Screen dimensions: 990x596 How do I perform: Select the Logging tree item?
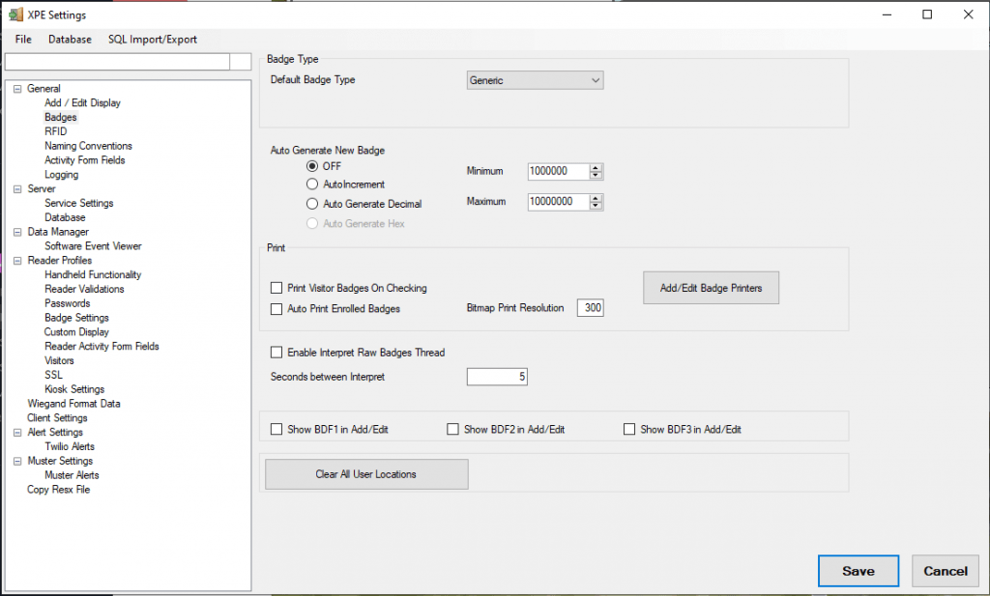(x=61, y=175)
